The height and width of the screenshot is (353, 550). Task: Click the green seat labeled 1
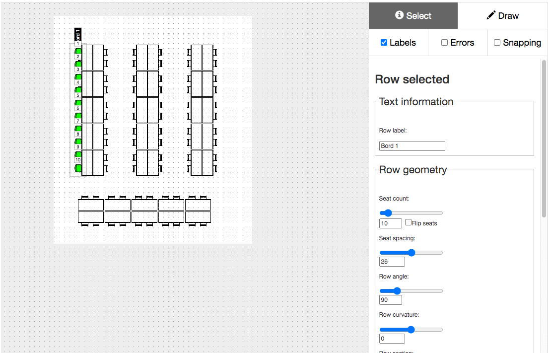click(78, 52)
